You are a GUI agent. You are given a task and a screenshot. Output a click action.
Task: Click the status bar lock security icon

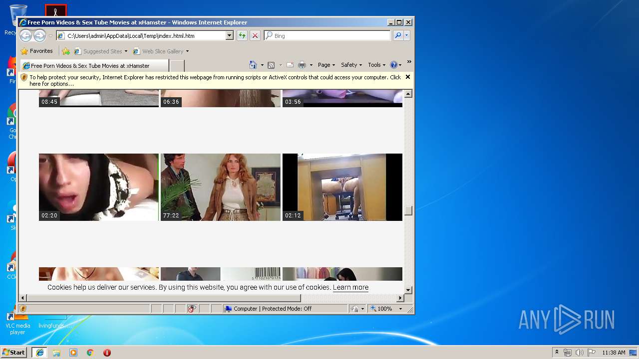tap(354, 309)
